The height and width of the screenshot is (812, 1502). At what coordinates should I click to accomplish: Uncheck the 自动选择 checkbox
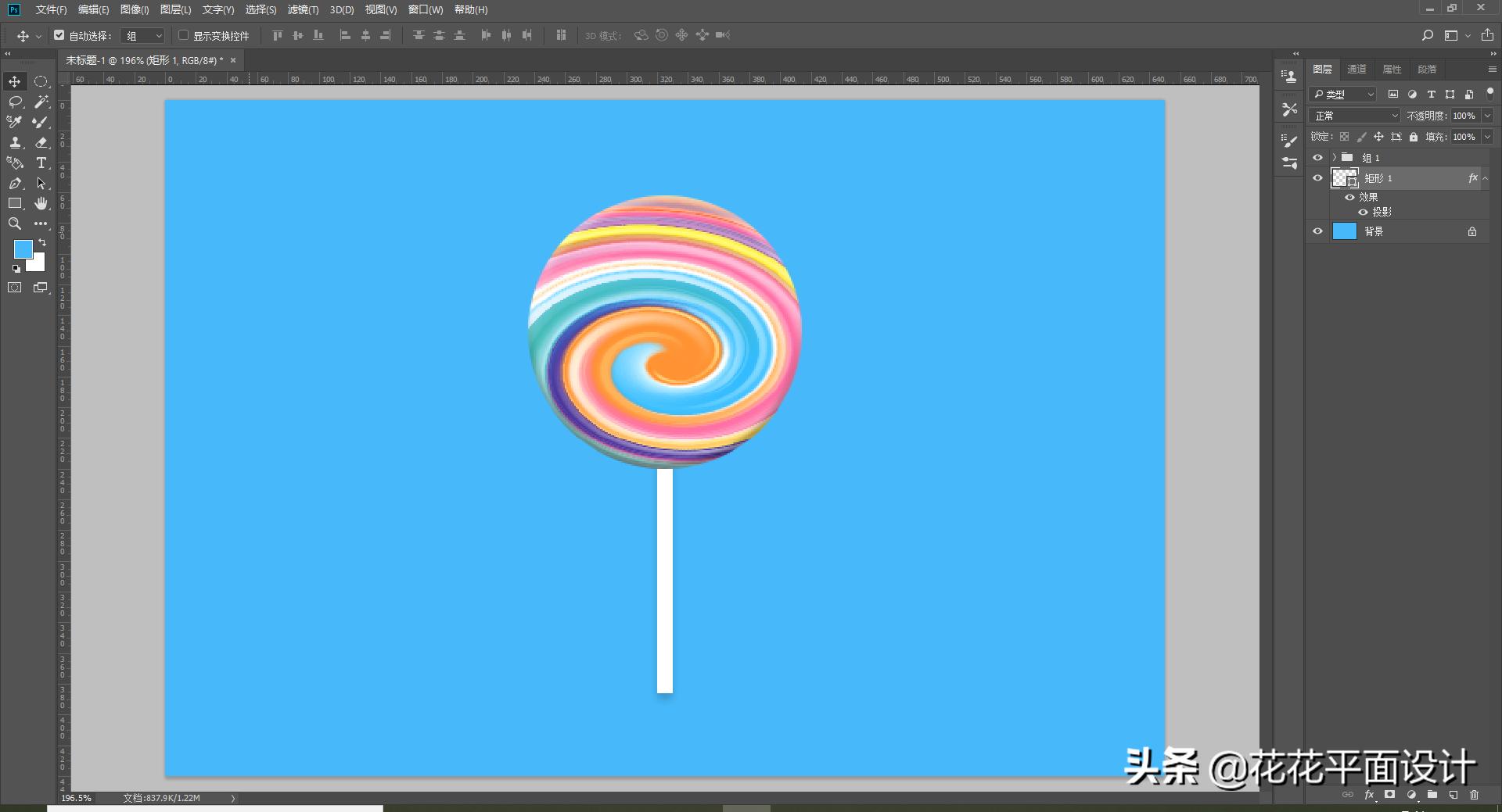point(59,35)
